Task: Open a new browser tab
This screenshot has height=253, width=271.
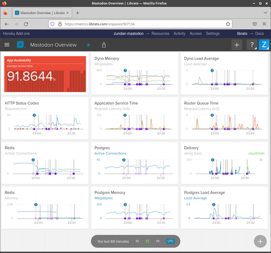Action: pos(78,13)
